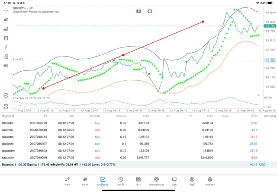The image size is (277, 193).
Task: Open the การตั้งค่า settings tab
Action: tap(210, 181)
